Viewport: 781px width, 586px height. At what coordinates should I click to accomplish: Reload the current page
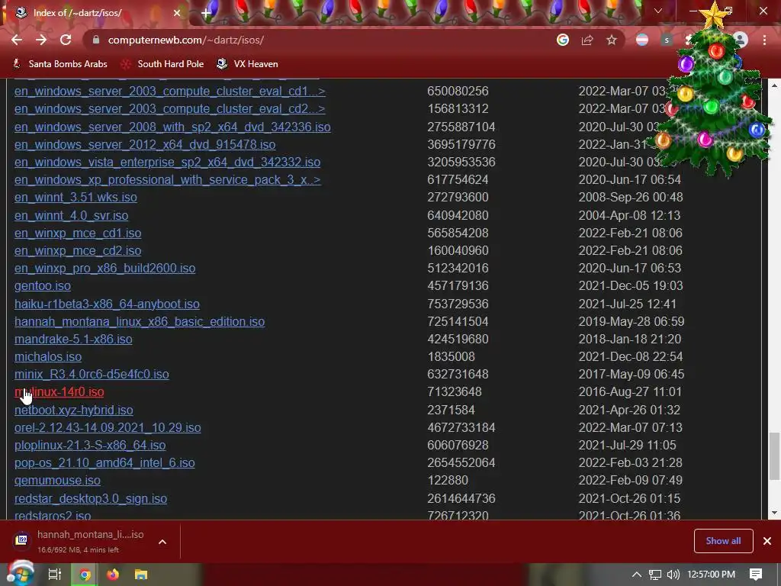66,40
